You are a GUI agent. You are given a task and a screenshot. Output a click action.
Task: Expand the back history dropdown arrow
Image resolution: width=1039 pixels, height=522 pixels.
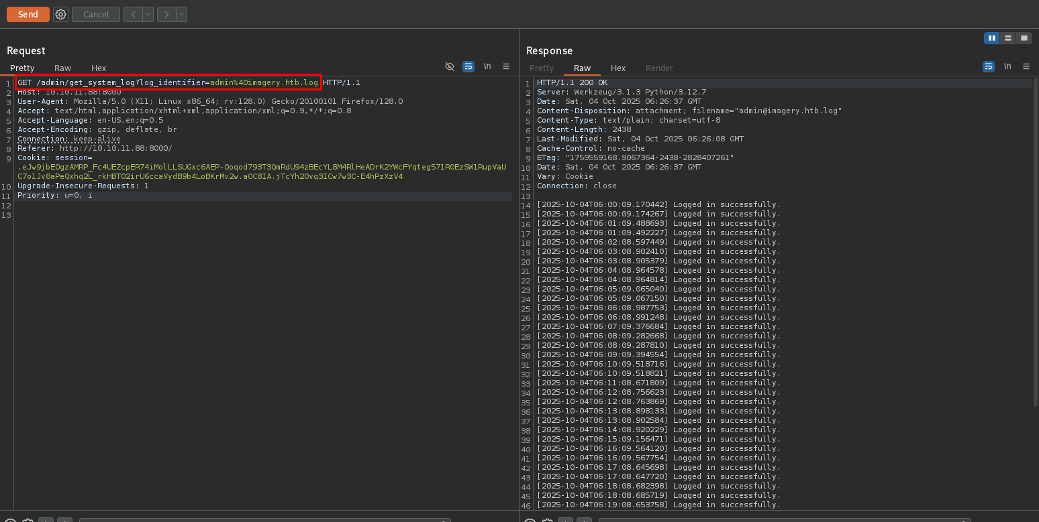(148, 14)
